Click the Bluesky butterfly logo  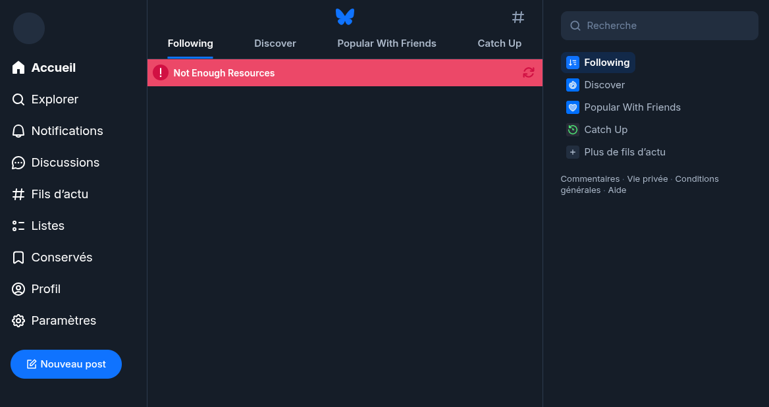point(344,17)
